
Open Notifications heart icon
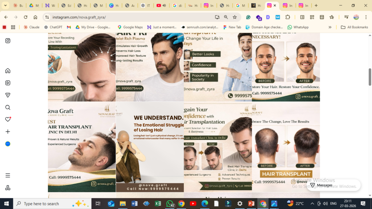click(8, 119)
